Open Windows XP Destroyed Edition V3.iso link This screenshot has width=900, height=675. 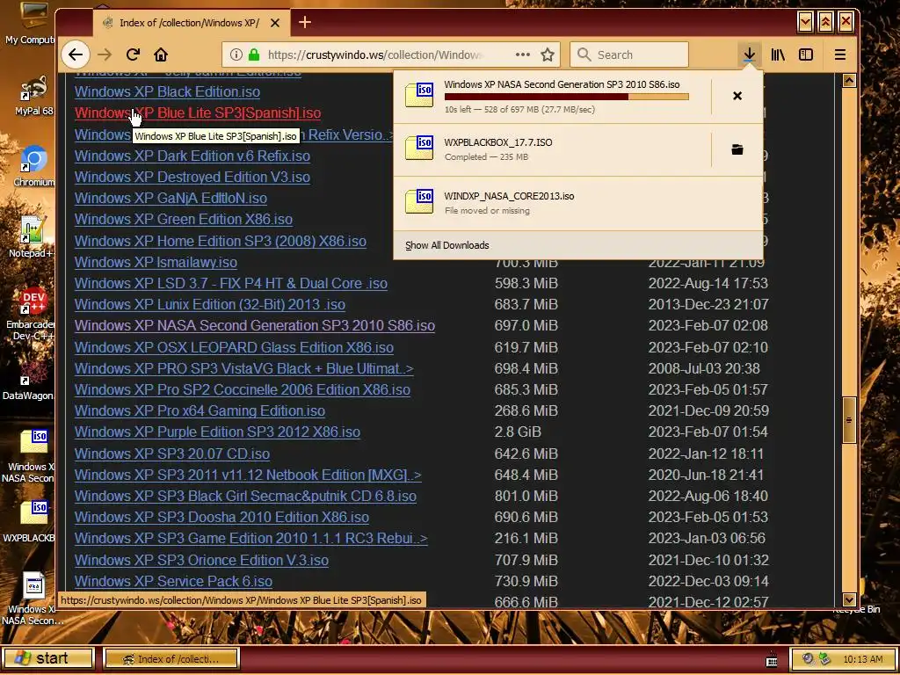(x=192, y=177)
